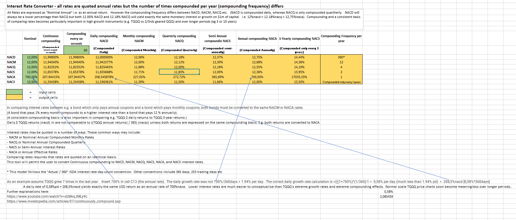The image size is (516, 220).
Task: Select the 2,085459 value cell
Action: click(386, 196)
